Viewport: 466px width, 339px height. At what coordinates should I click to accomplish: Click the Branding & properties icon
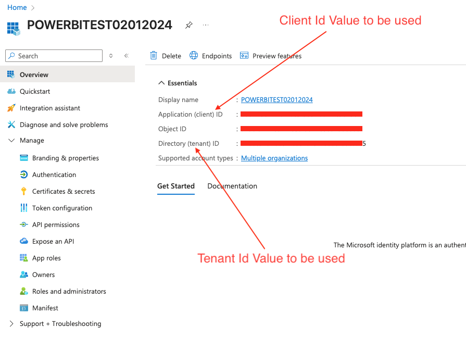pos(24,158)
